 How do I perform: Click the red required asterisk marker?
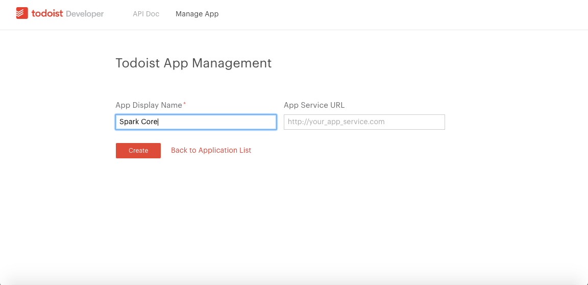point(185,104)
